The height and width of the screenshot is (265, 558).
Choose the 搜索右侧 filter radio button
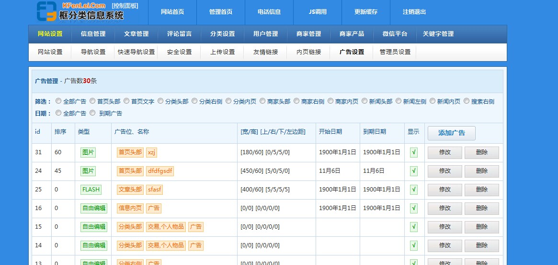click(x=467, y=101)
